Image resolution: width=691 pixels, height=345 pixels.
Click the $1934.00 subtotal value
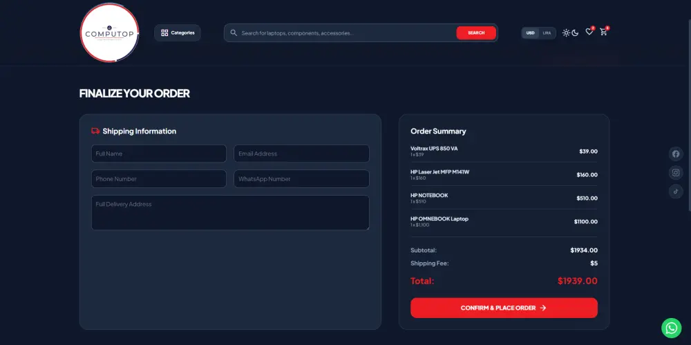(584, 250)
